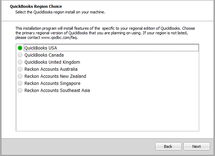Go back with the Back button
The image size is (215, 156).
pos(168,146)
